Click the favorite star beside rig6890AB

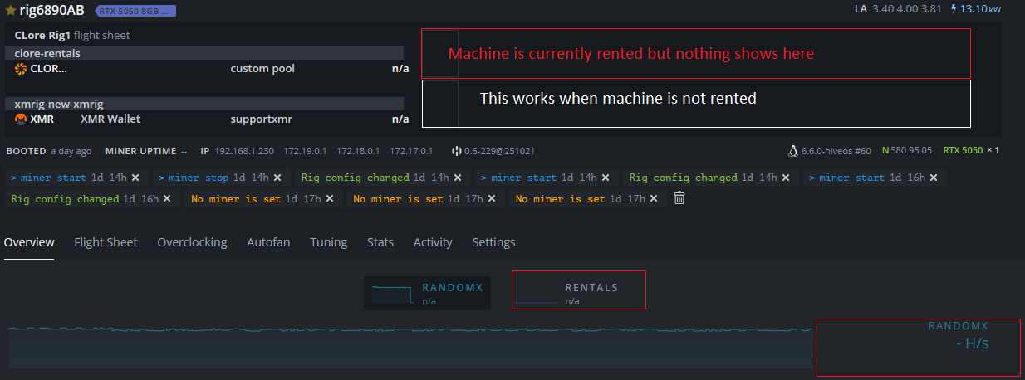(x=11, y=11)
